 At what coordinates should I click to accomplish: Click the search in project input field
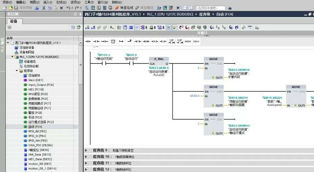[x=210, y=8]
